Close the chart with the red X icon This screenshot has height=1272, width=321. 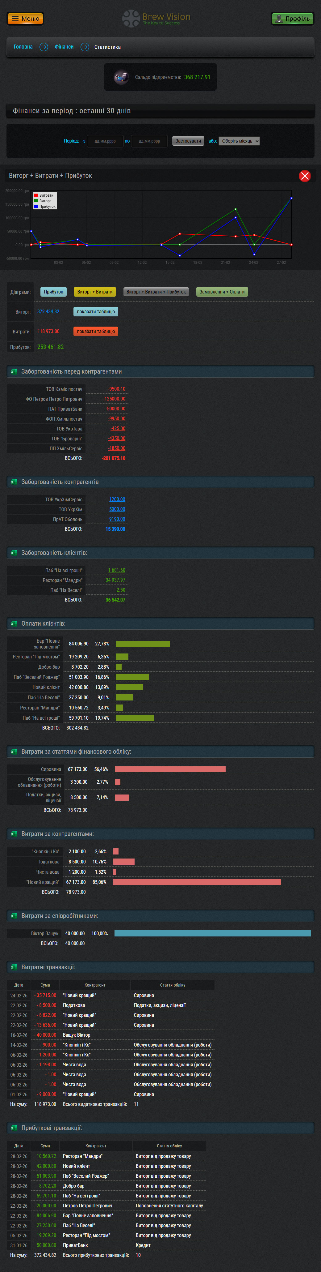(x=305, y=176)
